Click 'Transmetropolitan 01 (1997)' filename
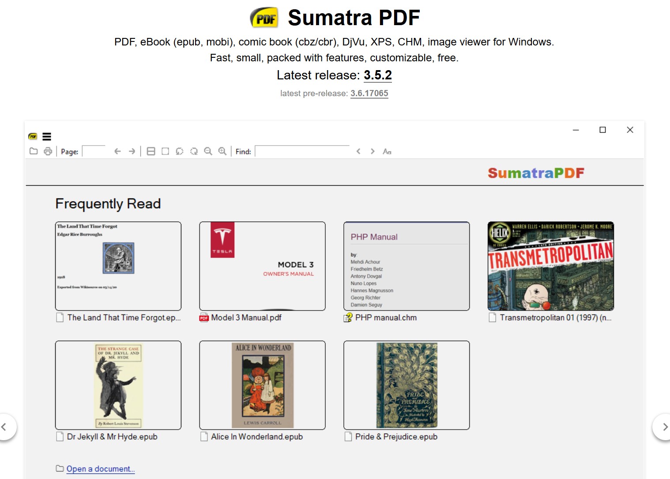 [x=556, y=318]
